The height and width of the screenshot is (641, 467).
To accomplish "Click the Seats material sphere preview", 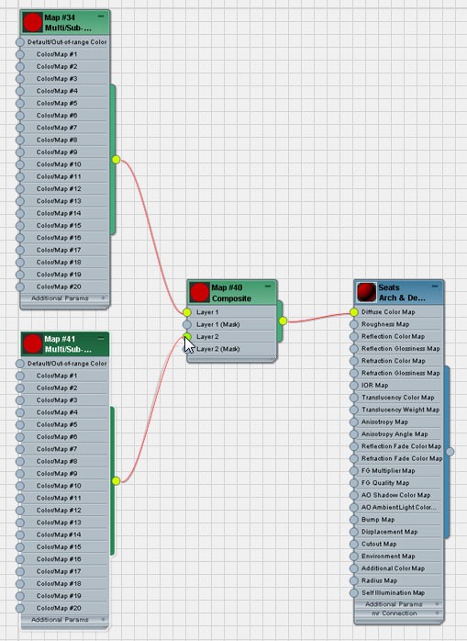I will click(366, 292).
